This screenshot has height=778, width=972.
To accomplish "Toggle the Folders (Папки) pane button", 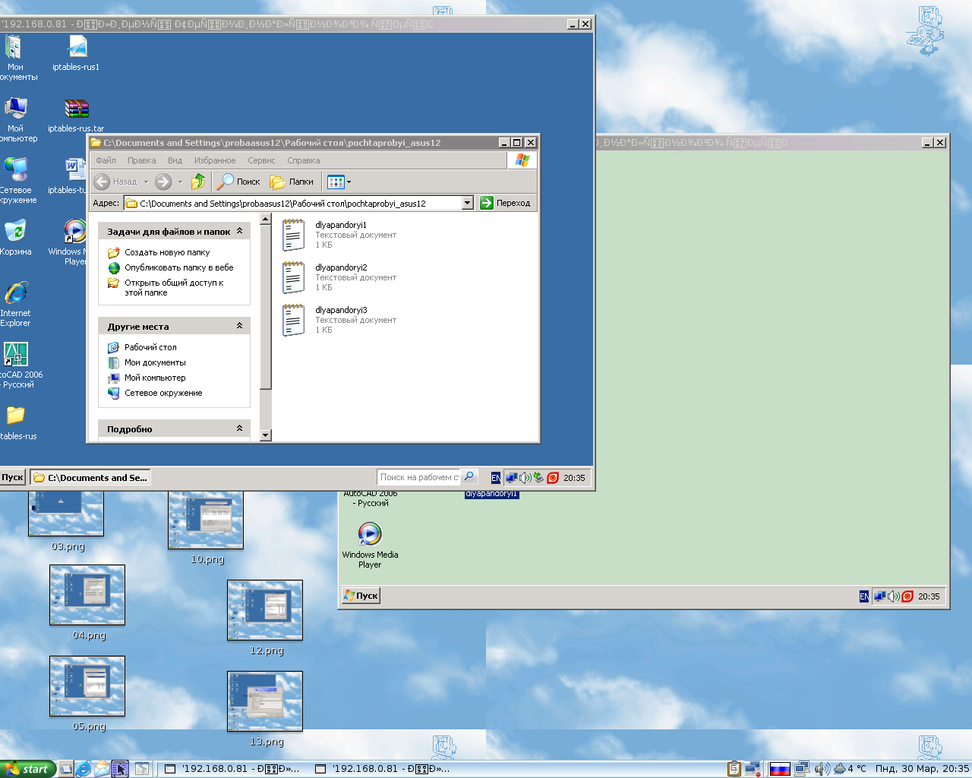I will tap(292, 182).
